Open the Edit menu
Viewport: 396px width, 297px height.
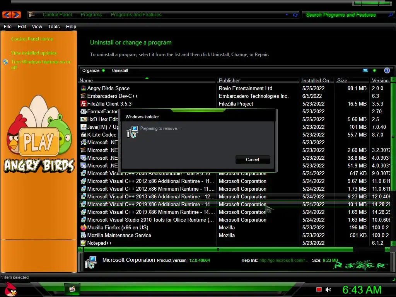pyautogui.click(x=22, y=27)
